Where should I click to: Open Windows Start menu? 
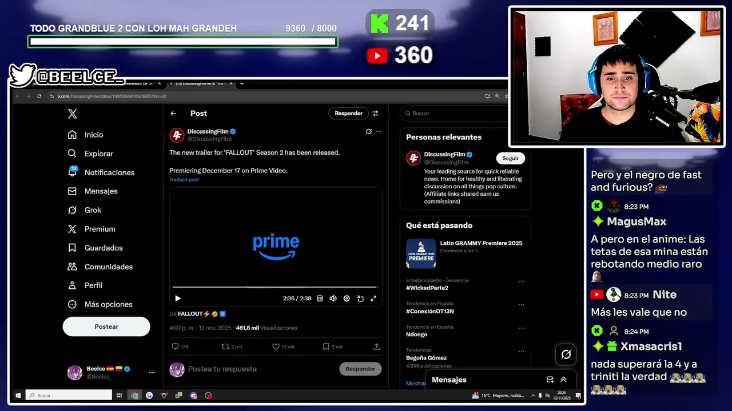pos(18,395)
